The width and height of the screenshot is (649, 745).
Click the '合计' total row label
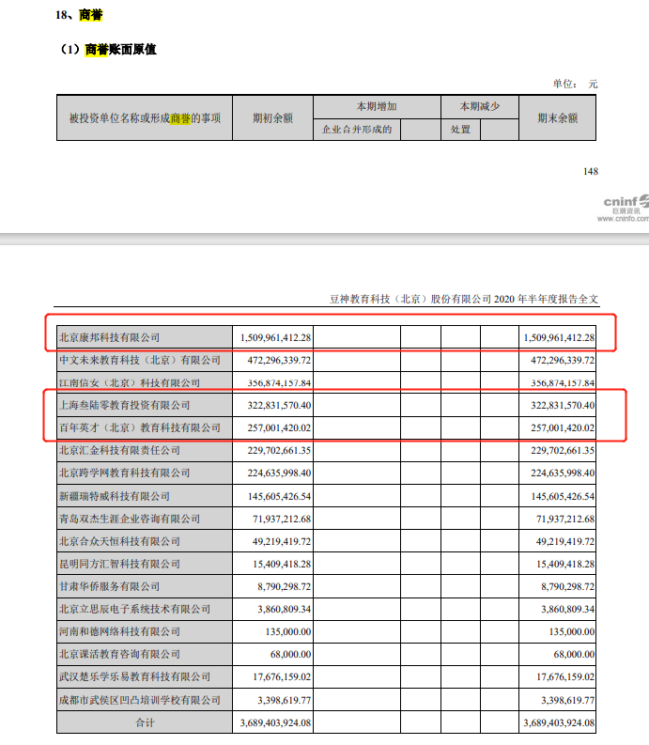(x=145, y=722)
